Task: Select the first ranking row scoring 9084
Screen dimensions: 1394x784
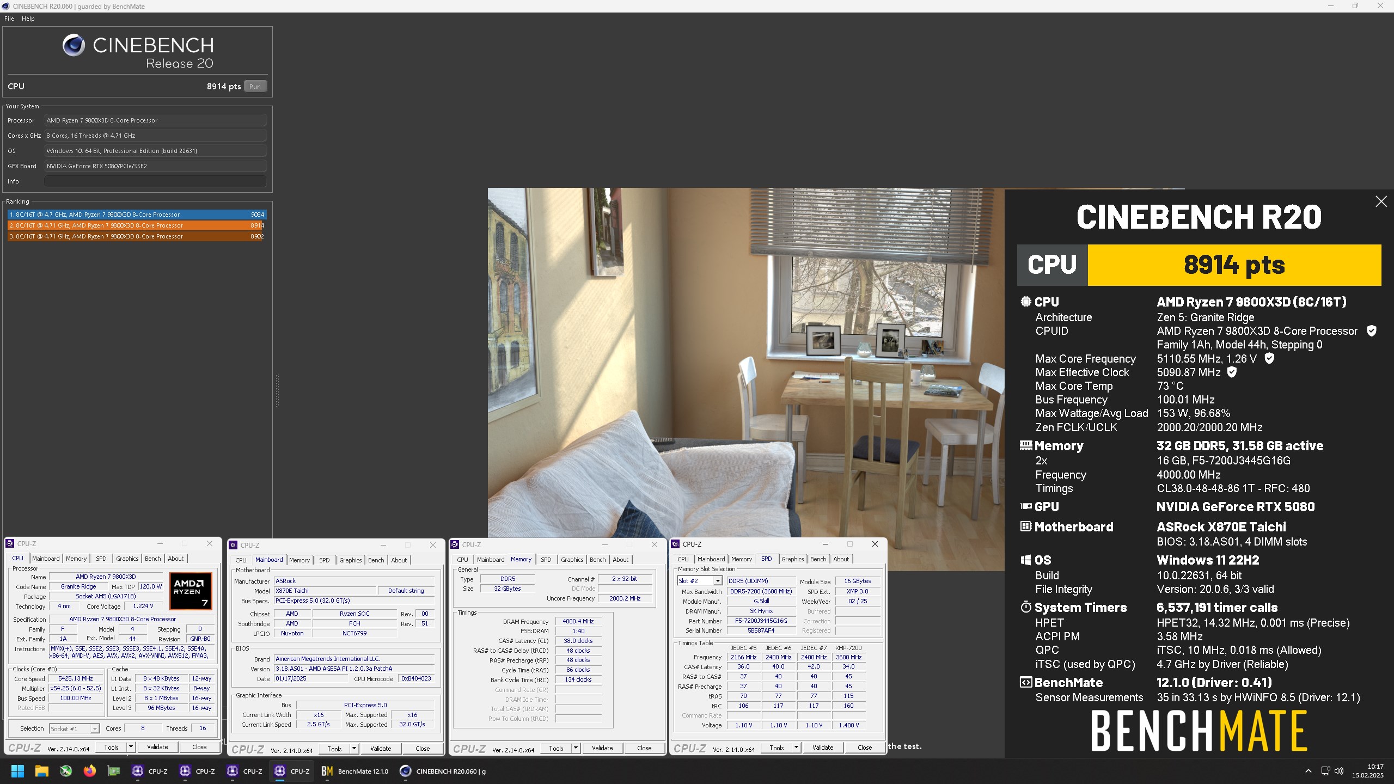Action: click(136, 215)
